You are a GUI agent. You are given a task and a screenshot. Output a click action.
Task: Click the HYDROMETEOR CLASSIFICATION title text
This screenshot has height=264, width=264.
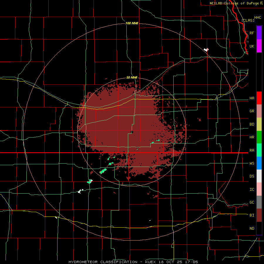[x=103, y=262]
